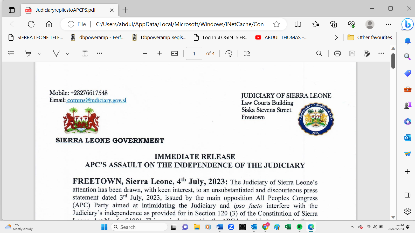Zoom out of the PDF

145,53
